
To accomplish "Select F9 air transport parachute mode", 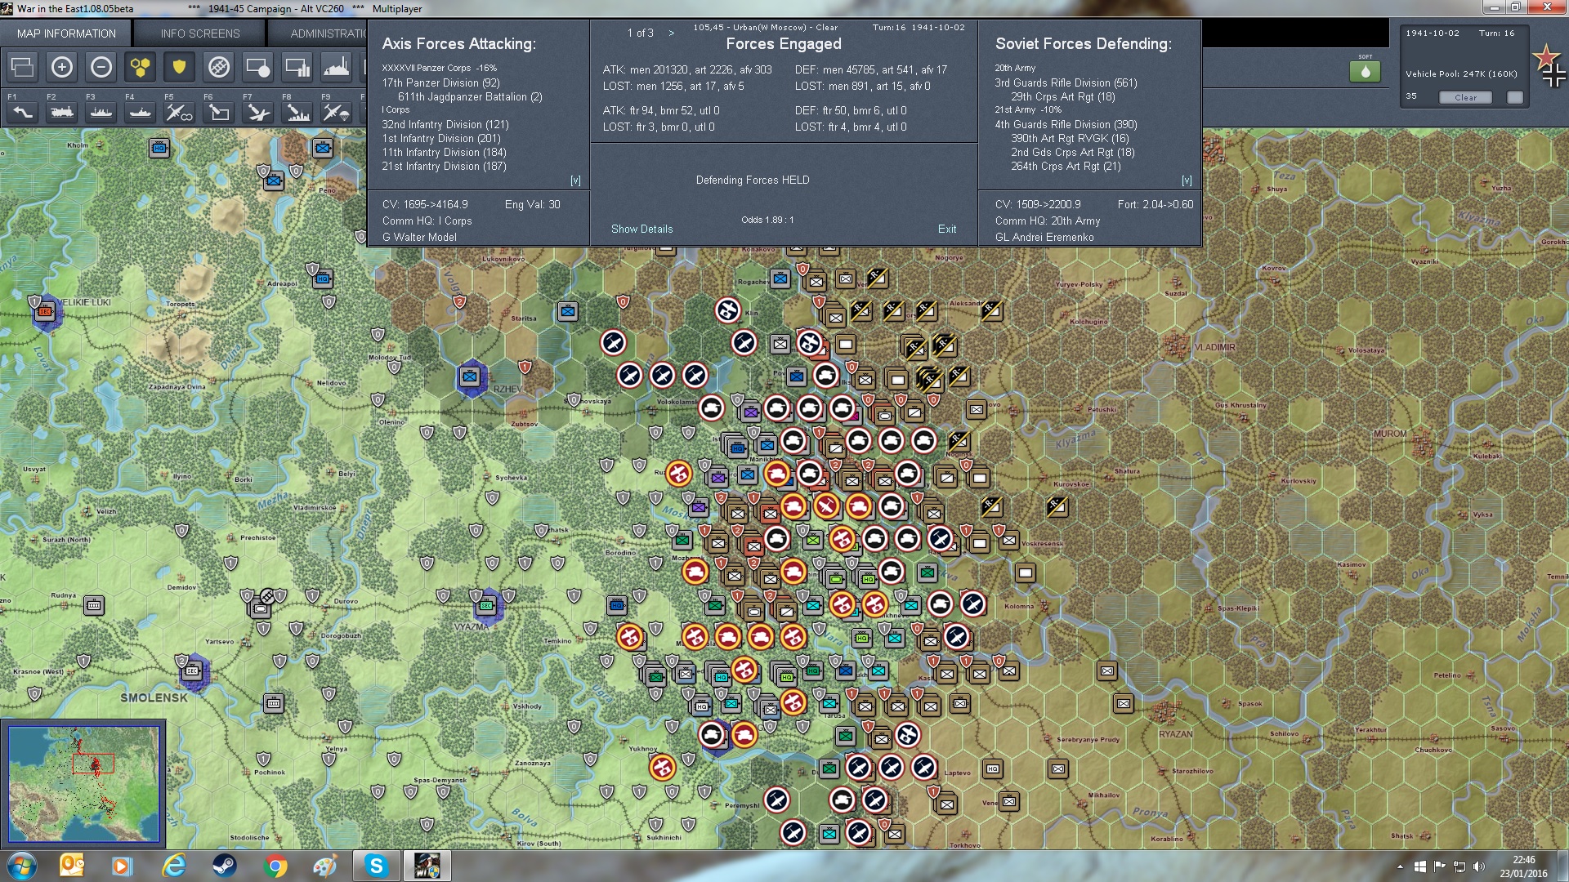I will pos(337,112).
